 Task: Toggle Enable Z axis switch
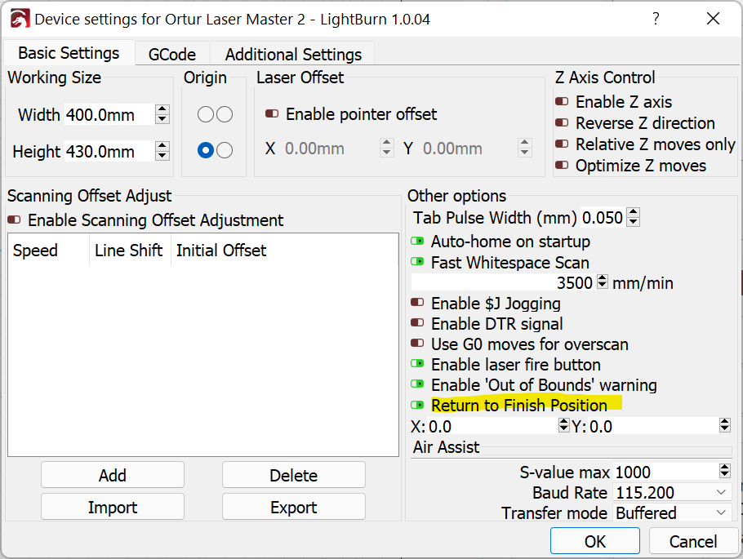click(562, 101)
